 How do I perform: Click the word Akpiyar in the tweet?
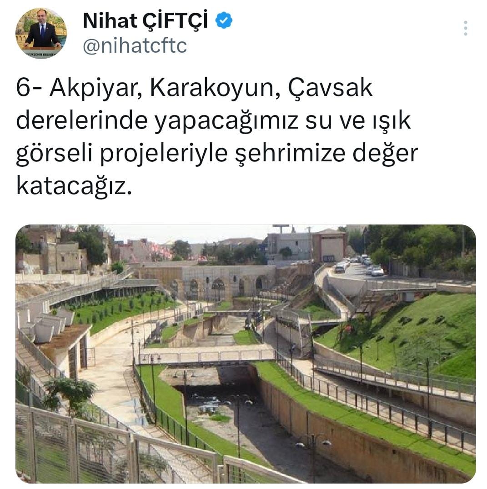(94, 88)
